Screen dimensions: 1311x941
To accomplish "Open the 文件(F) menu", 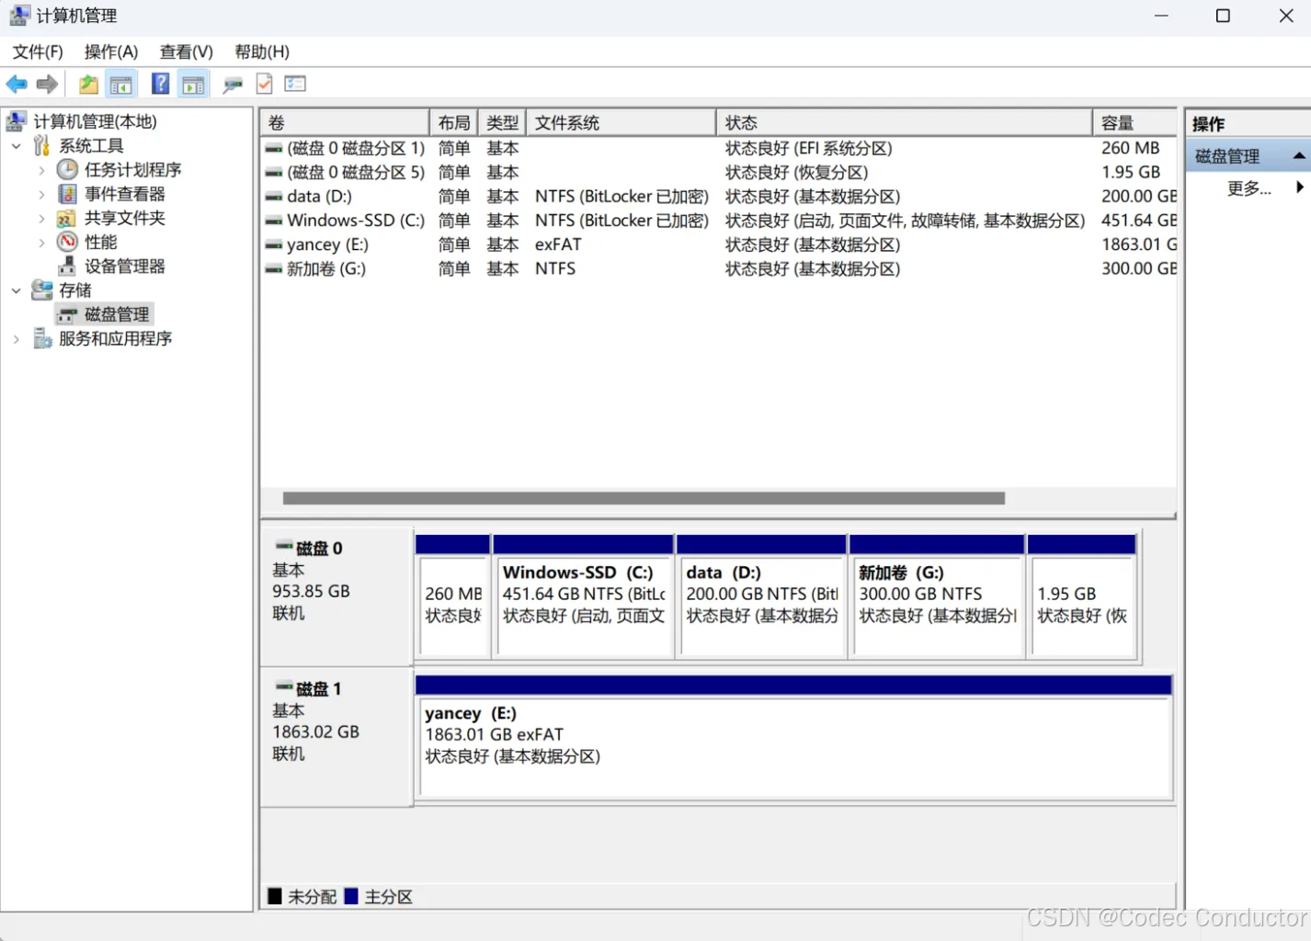I will tap(38, 51).
